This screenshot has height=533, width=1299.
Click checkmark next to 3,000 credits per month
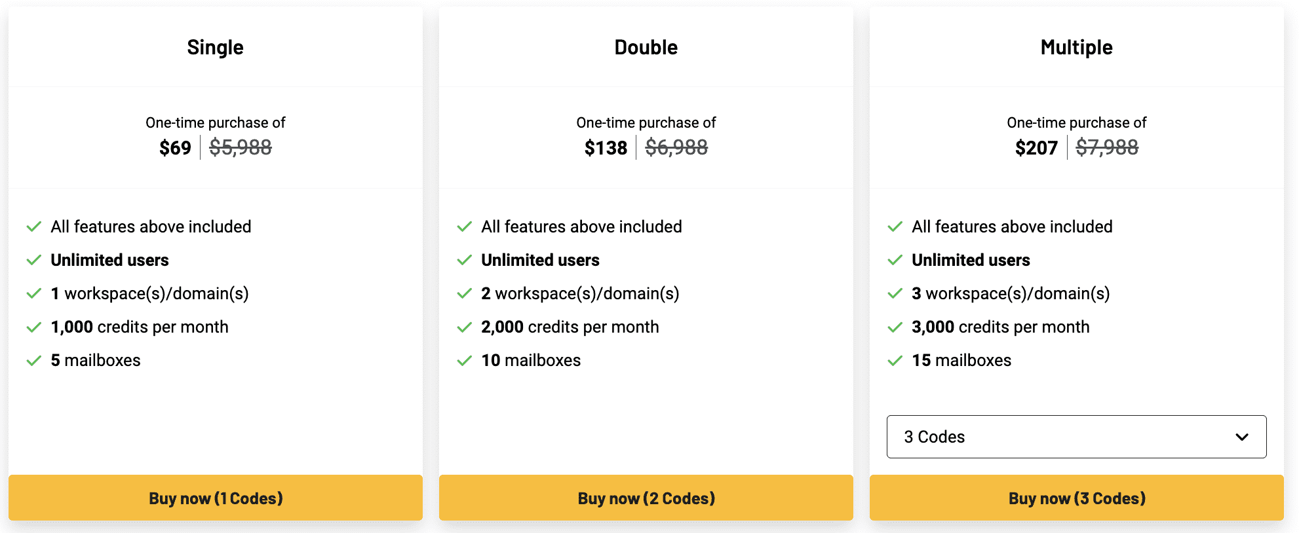895,327
